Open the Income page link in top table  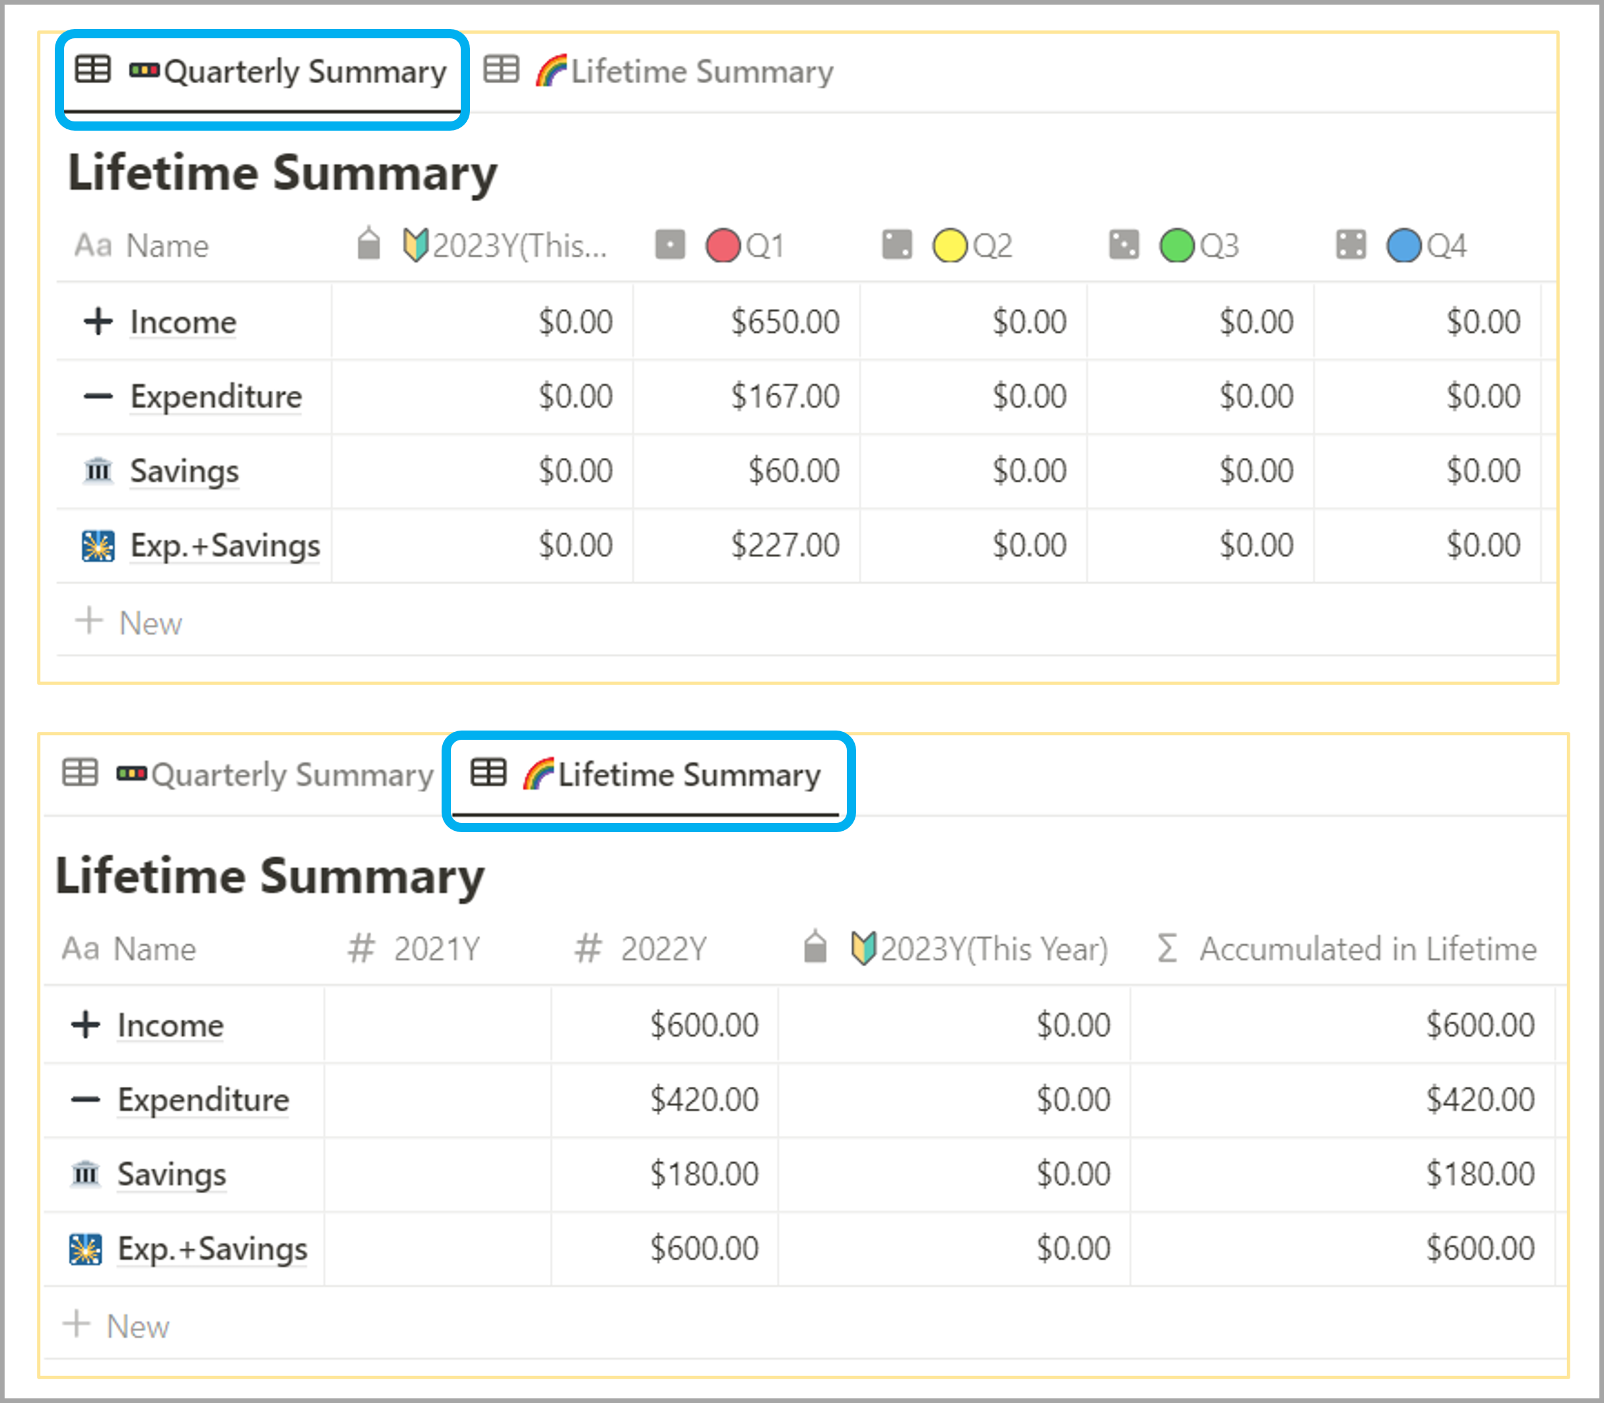(x=184, y=323)
